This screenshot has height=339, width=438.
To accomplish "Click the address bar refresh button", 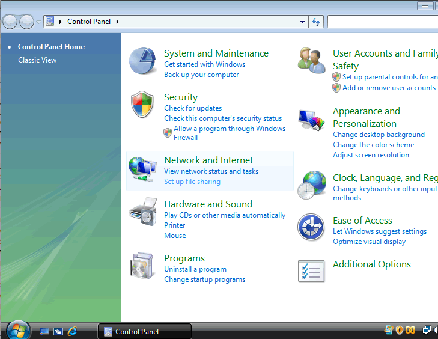I will click(317, 22).
